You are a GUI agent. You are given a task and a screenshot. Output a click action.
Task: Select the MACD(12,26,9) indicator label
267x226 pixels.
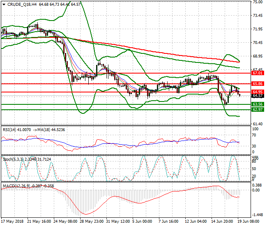16,186
